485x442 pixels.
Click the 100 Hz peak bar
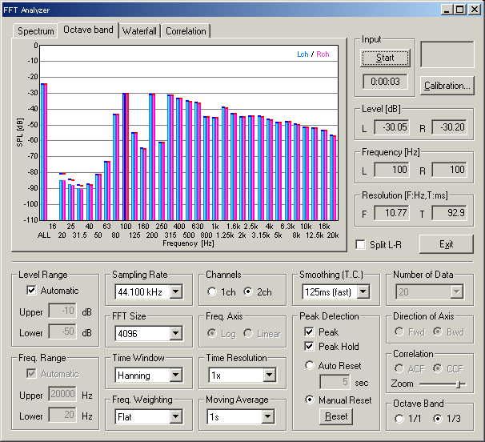tap(126, 157)
